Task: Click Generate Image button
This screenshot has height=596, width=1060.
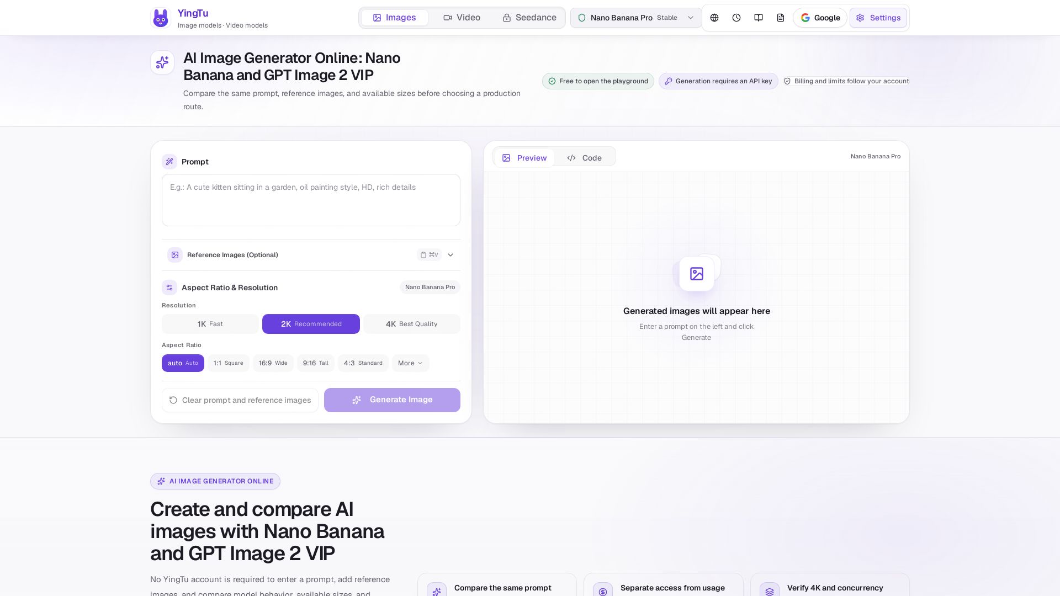Action: click(392, 400)
